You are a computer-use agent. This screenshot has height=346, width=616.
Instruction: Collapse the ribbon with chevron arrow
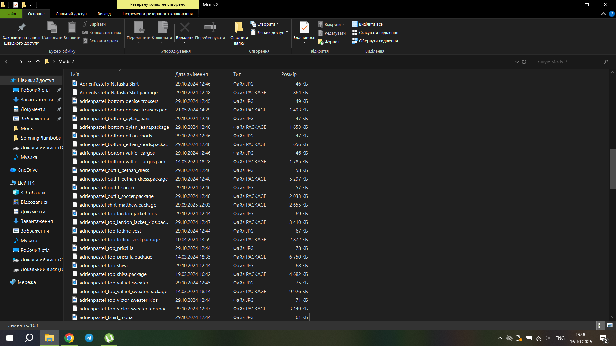[x=603, y=14]
